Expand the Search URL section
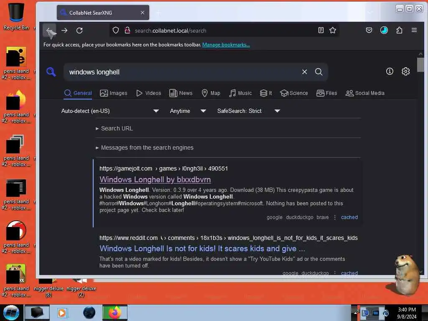 (x=114, y=128)
